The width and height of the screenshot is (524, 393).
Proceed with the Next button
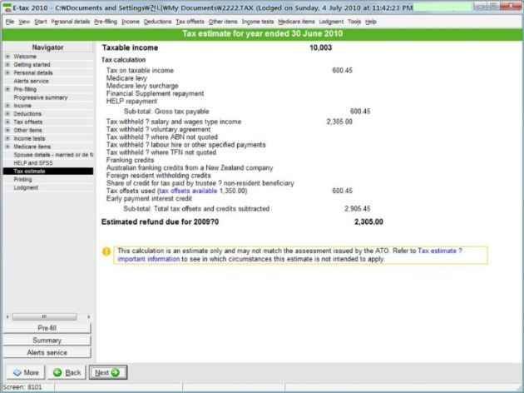108,372
